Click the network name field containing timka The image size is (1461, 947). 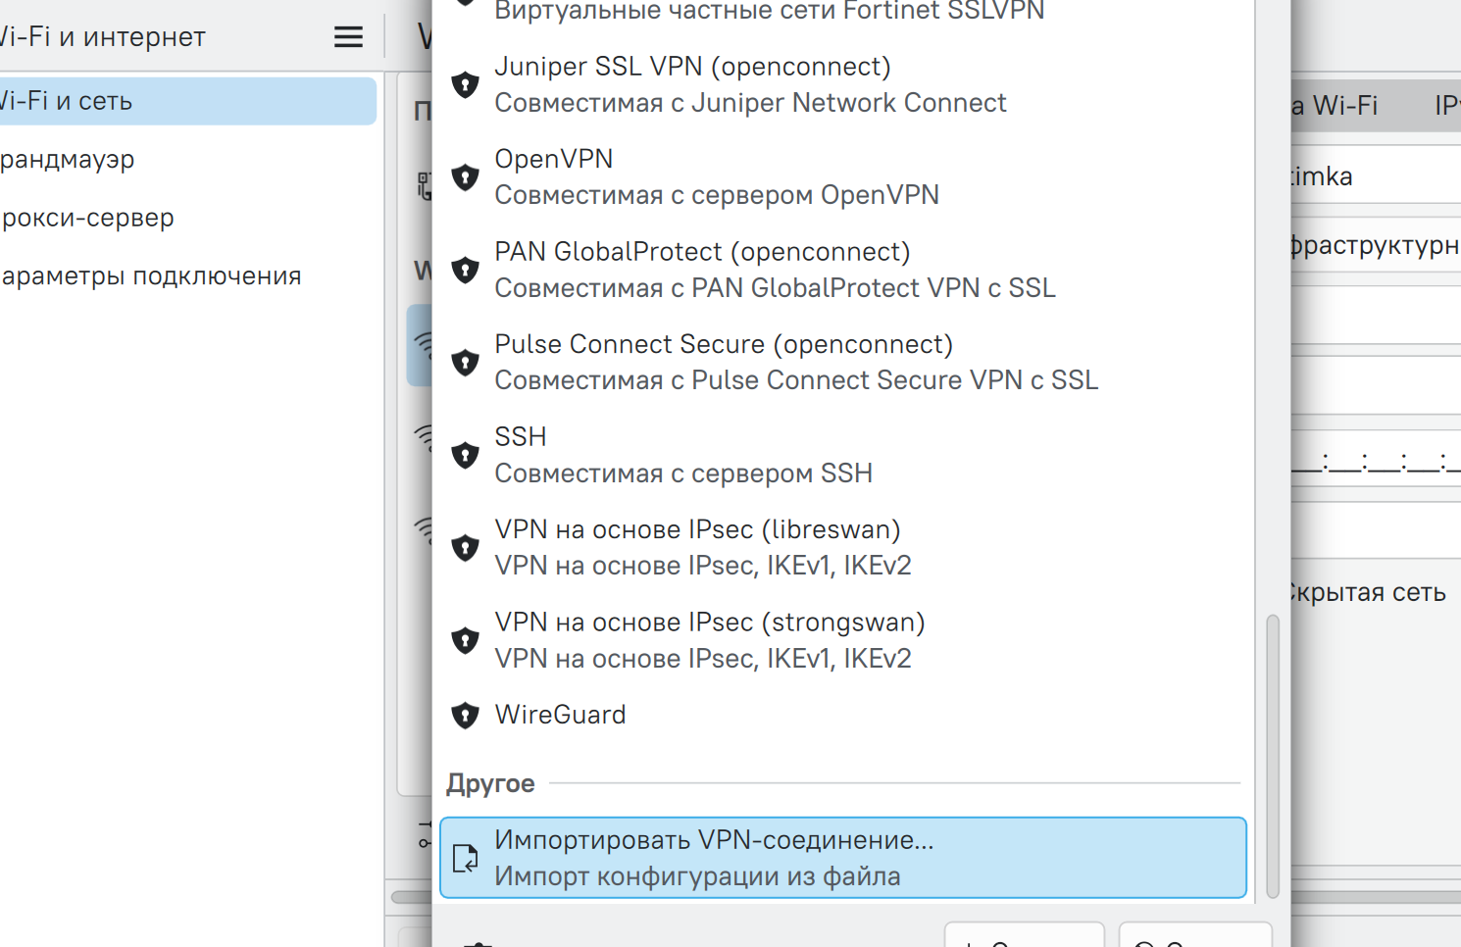[x=1373, y=176]
